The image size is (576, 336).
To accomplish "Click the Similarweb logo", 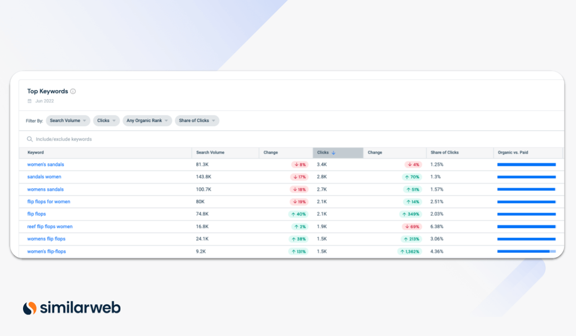I will pos(72,308).
